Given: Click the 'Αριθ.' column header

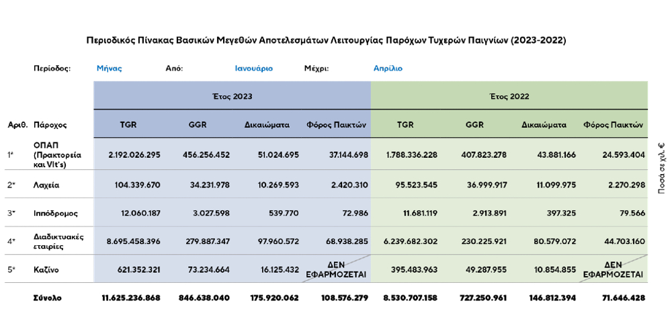Looking at the screenshot, I should (18, 125).
